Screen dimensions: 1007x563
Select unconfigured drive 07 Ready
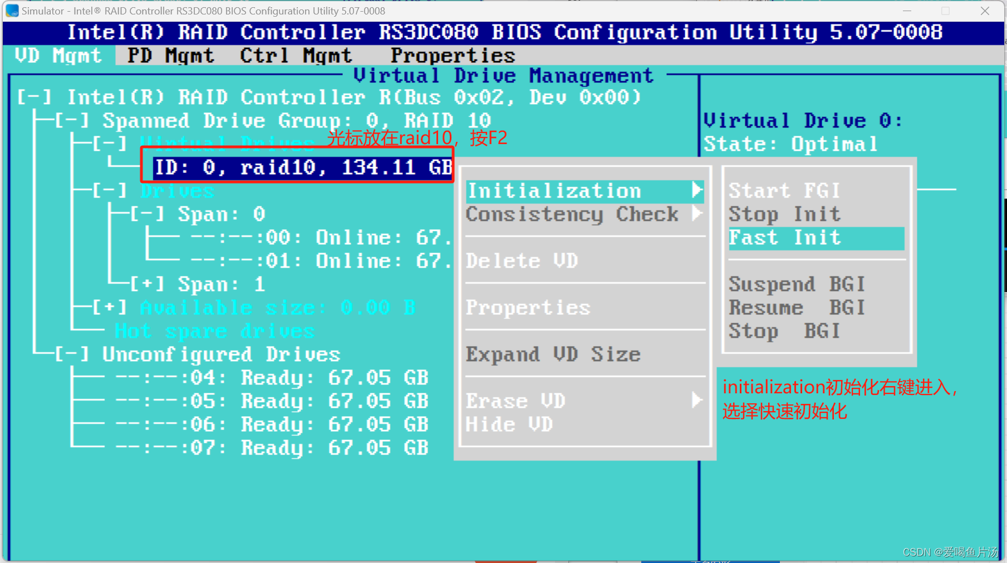[x=272, y=448]
